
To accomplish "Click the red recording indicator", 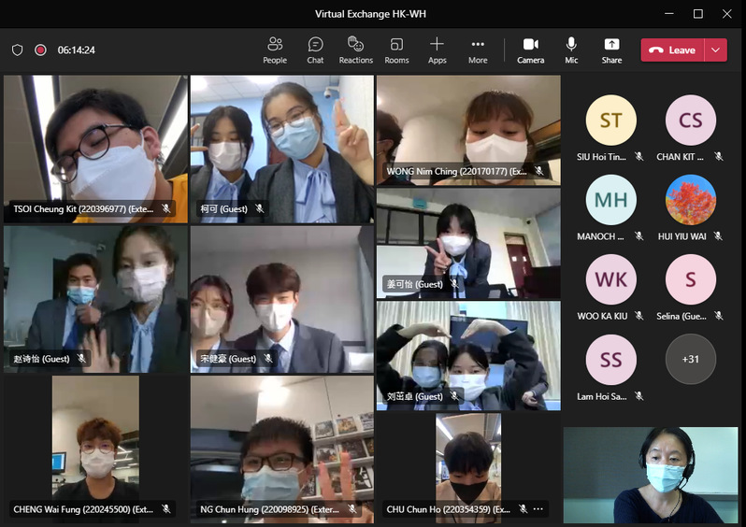I will [x=40, y=50].
